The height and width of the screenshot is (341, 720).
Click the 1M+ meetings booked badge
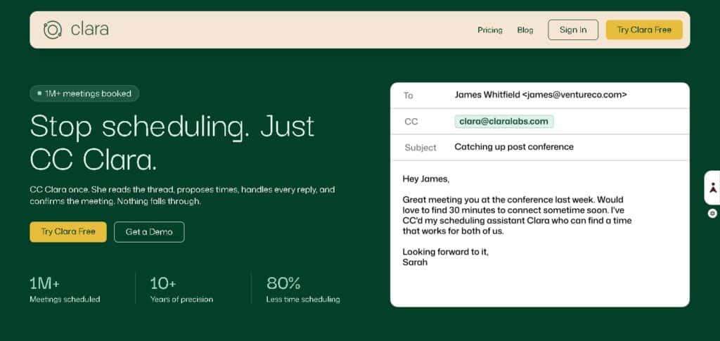(x=84, y=94)
